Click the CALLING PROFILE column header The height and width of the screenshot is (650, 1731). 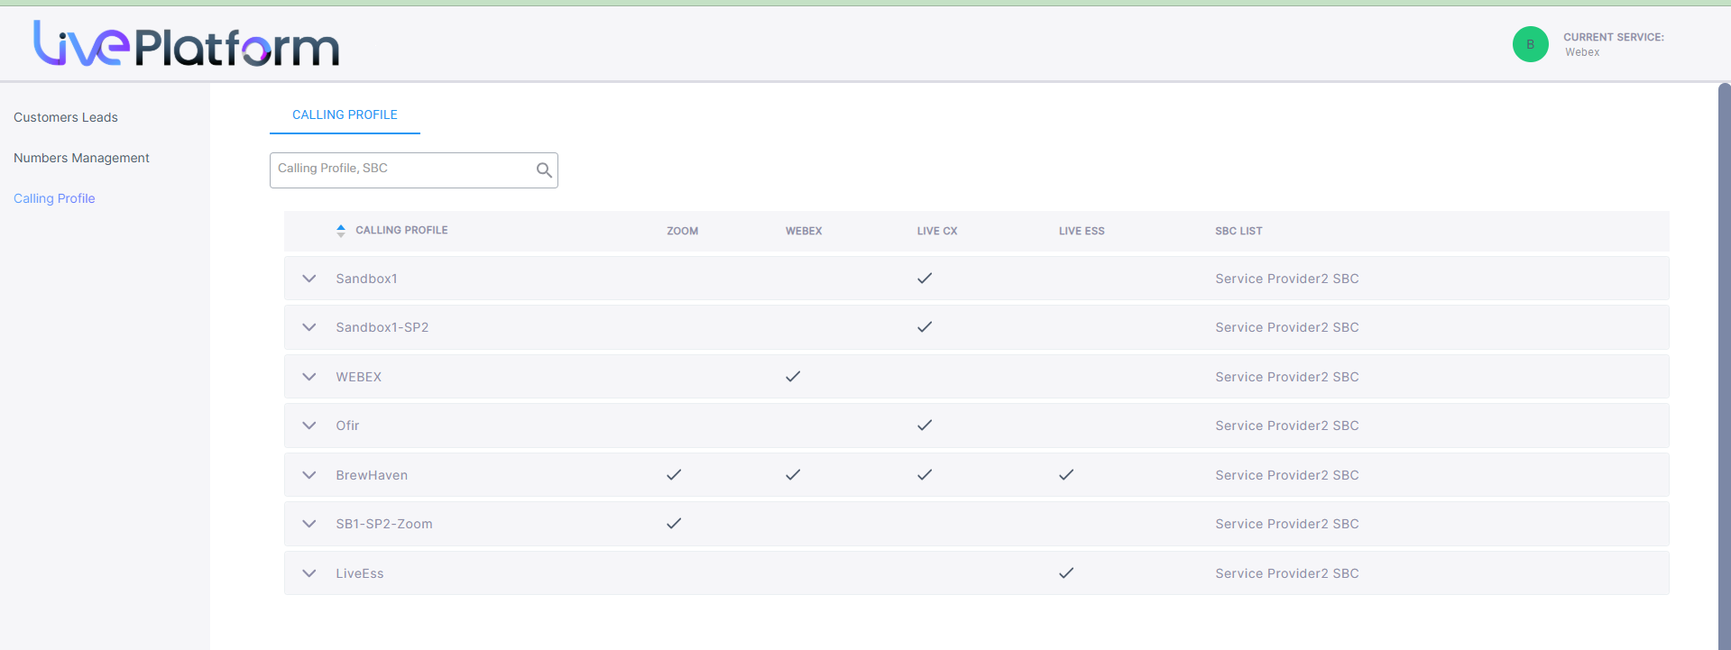[401, 231]
